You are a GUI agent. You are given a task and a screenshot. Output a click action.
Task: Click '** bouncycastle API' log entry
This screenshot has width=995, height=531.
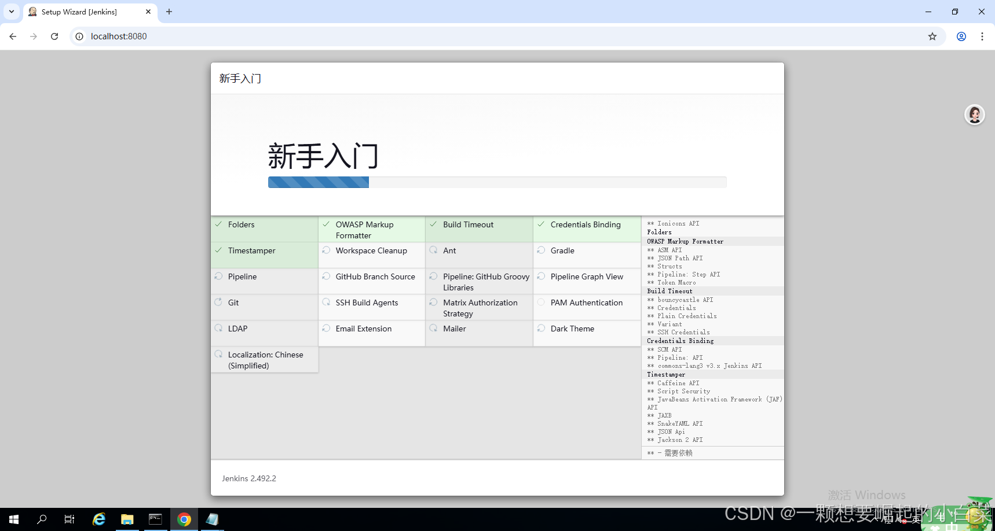680,300
